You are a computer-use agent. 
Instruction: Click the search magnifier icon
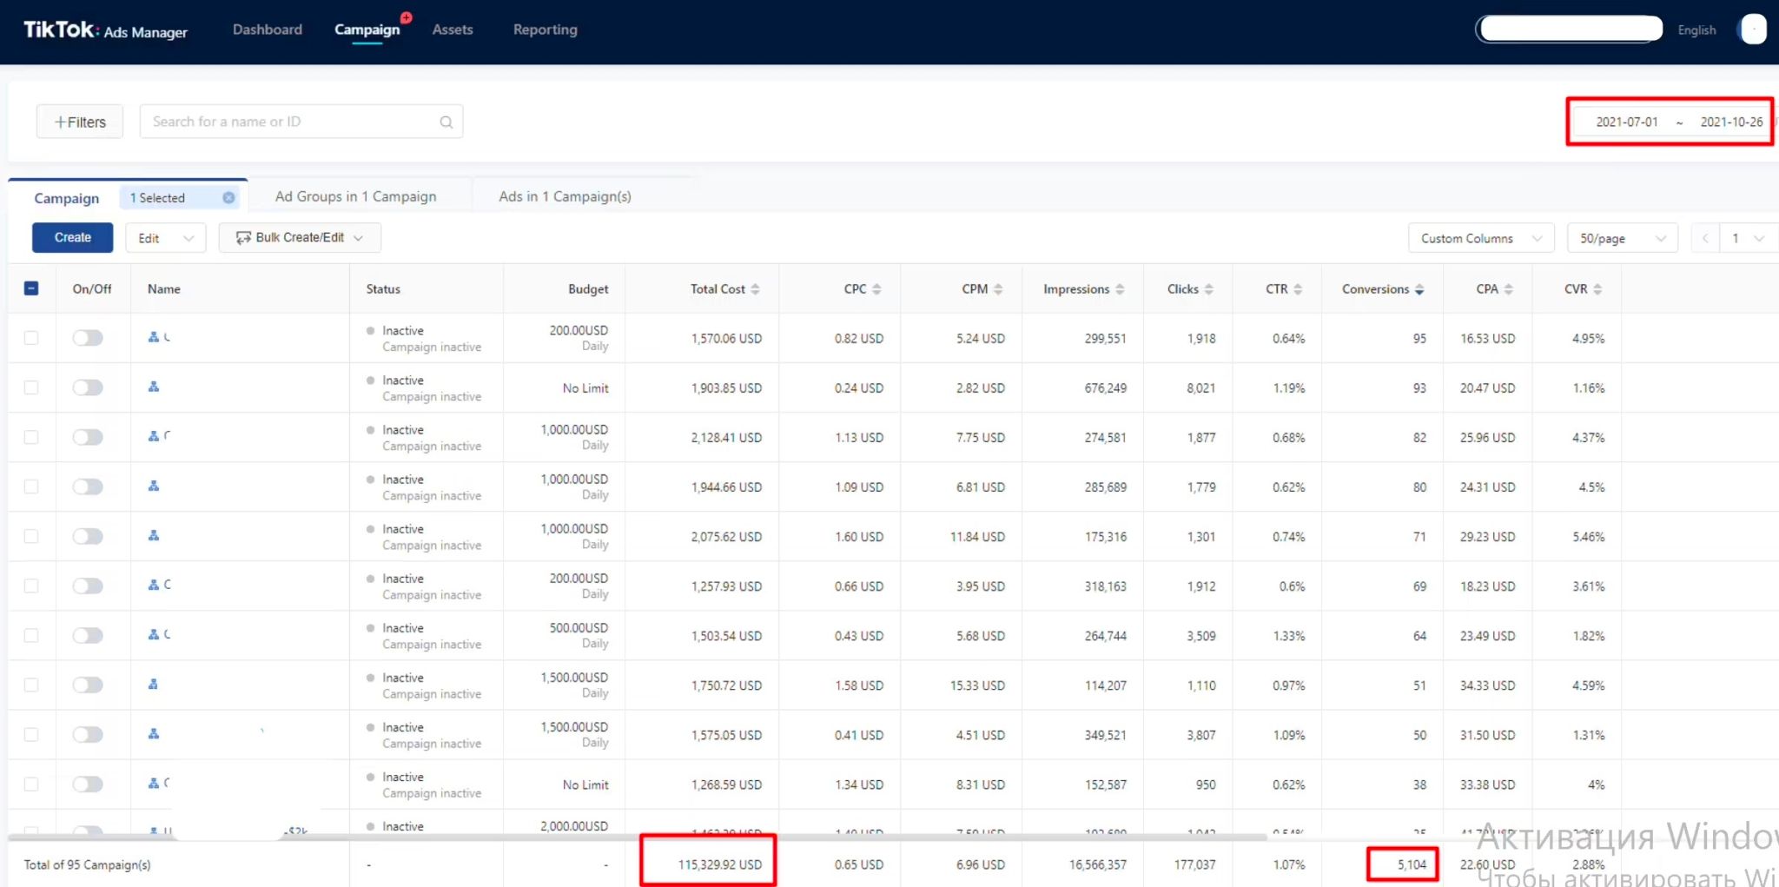coord(446,122)
